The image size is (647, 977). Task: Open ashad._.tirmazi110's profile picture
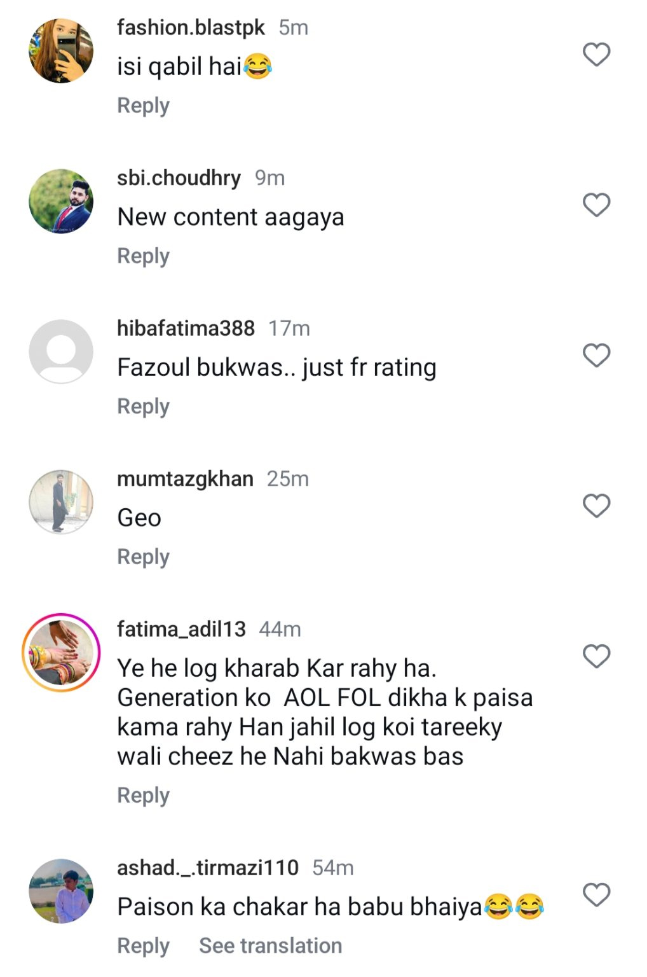[x=61, y=891]
